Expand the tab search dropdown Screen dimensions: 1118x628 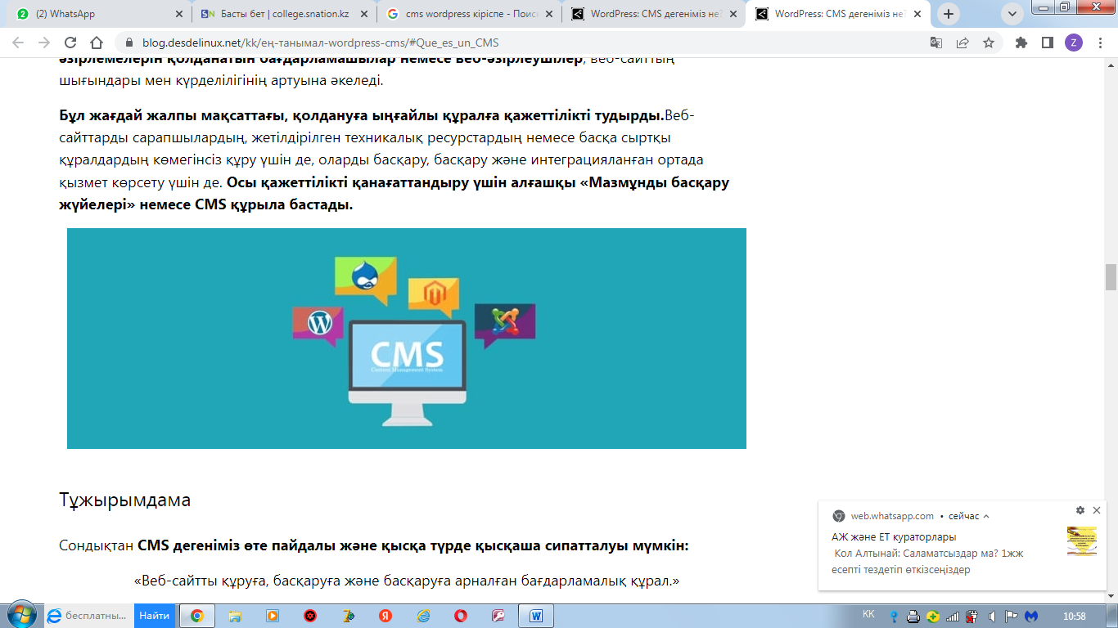[1013, 14]
